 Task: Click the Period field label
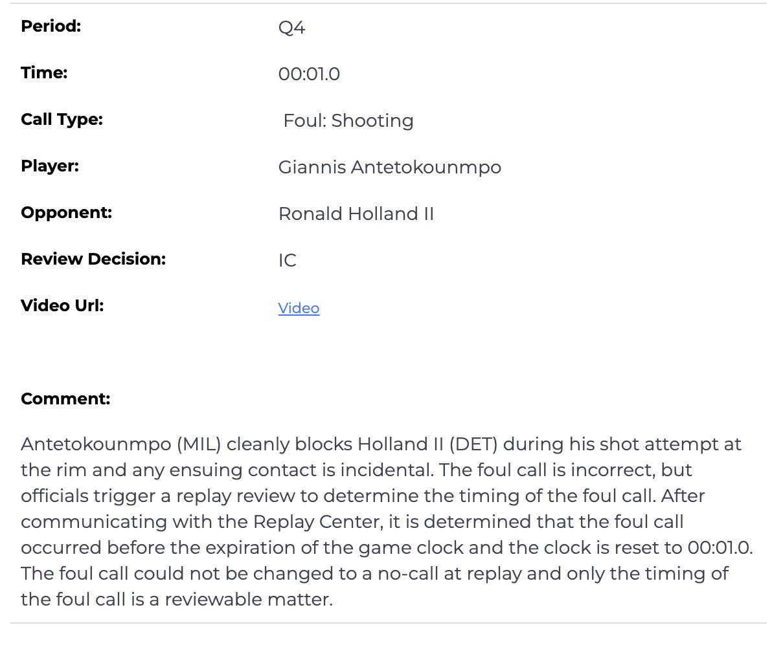(51, 27)
